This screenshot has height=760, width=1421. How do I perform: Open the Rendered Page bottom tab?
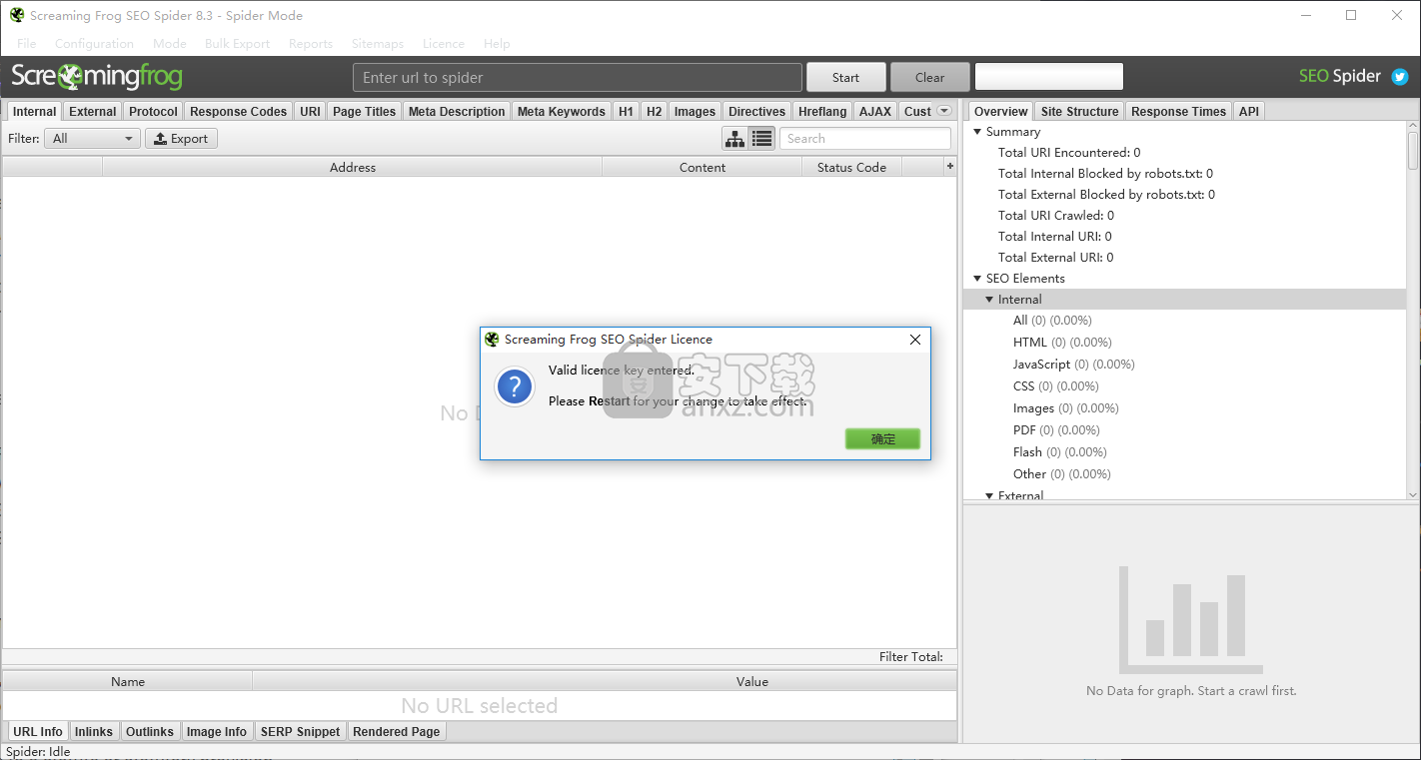(397, 732)
